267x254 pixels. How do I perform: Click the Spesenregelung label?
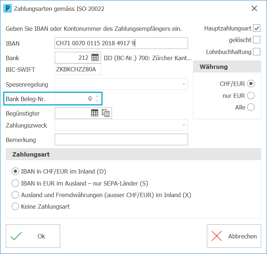pyautogui.click(x=27, y=84)
